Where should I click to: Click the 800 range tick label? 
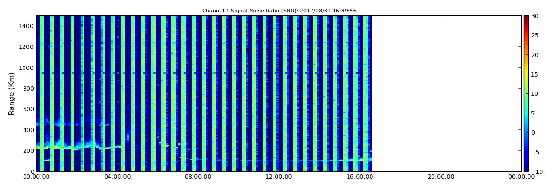click(28, 88)
